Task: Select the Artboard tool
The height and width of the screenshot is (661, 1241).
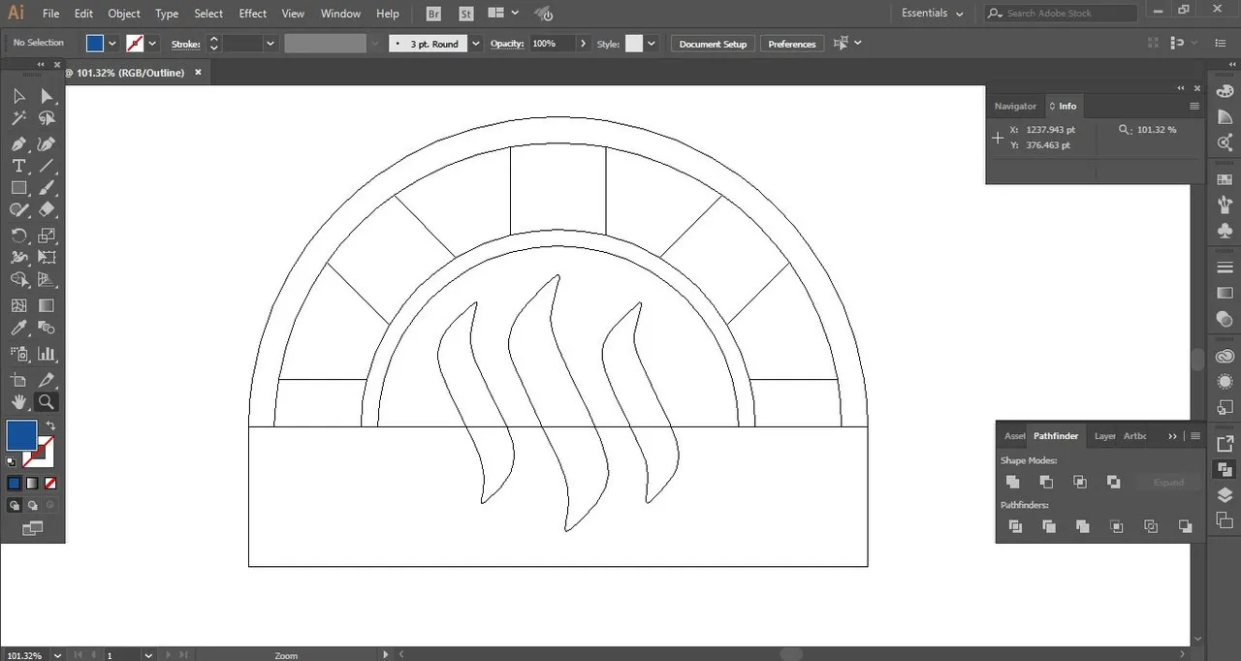Action: (18, 379)
